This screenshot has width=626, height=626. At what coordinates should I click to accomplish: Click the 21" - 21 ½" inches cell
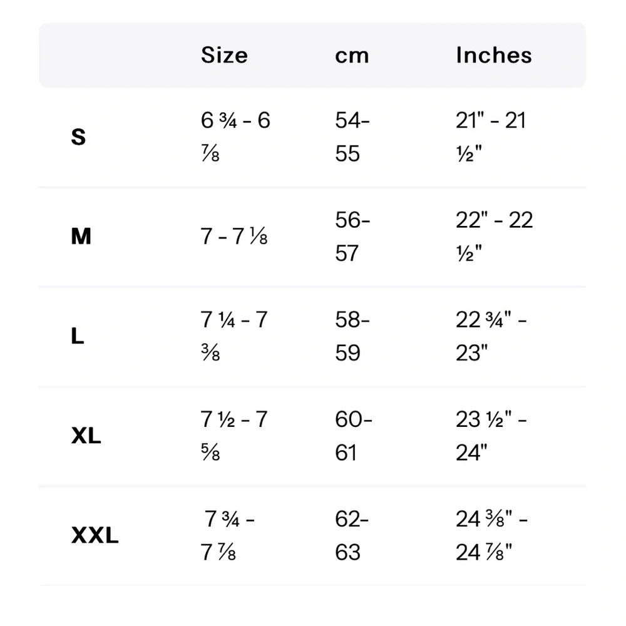point(491,137)
